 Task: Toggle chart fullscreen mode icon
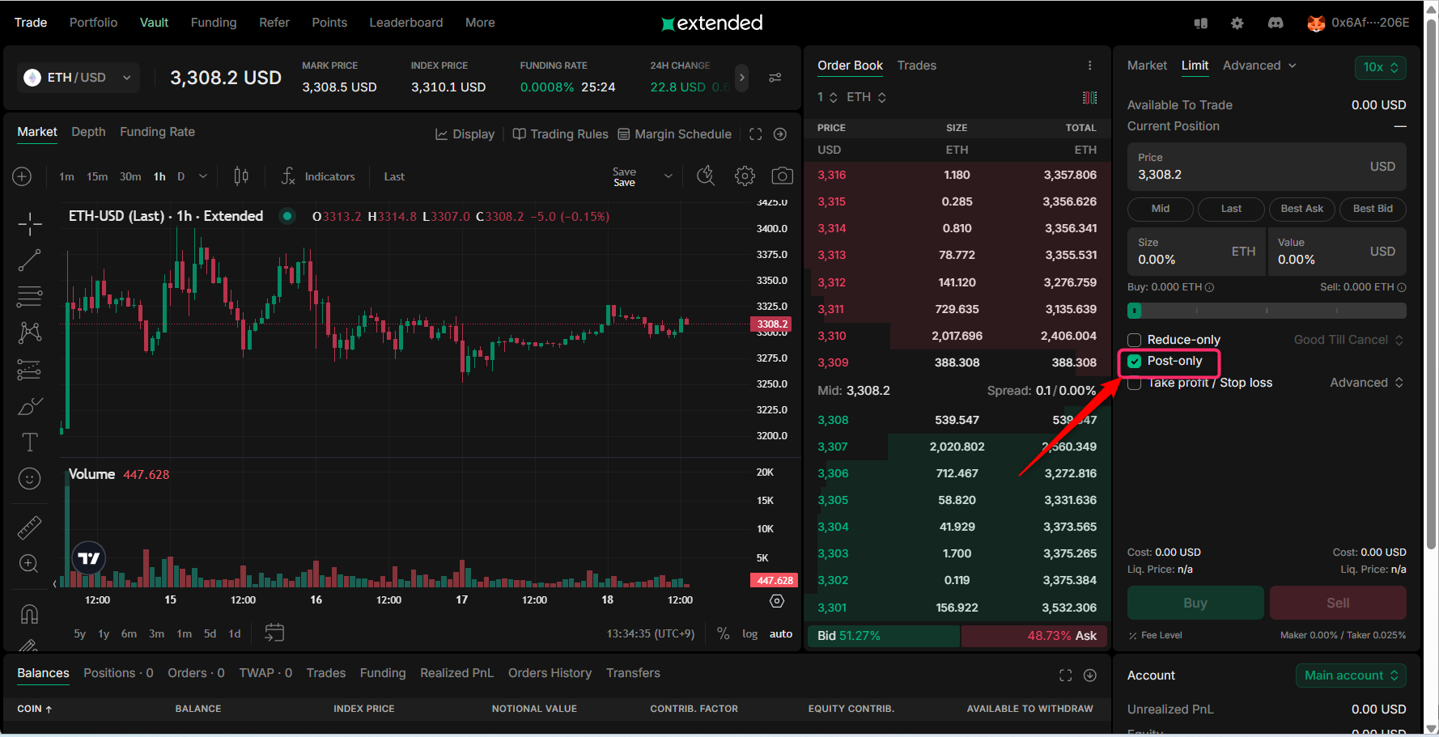click(x=755, y=134)
